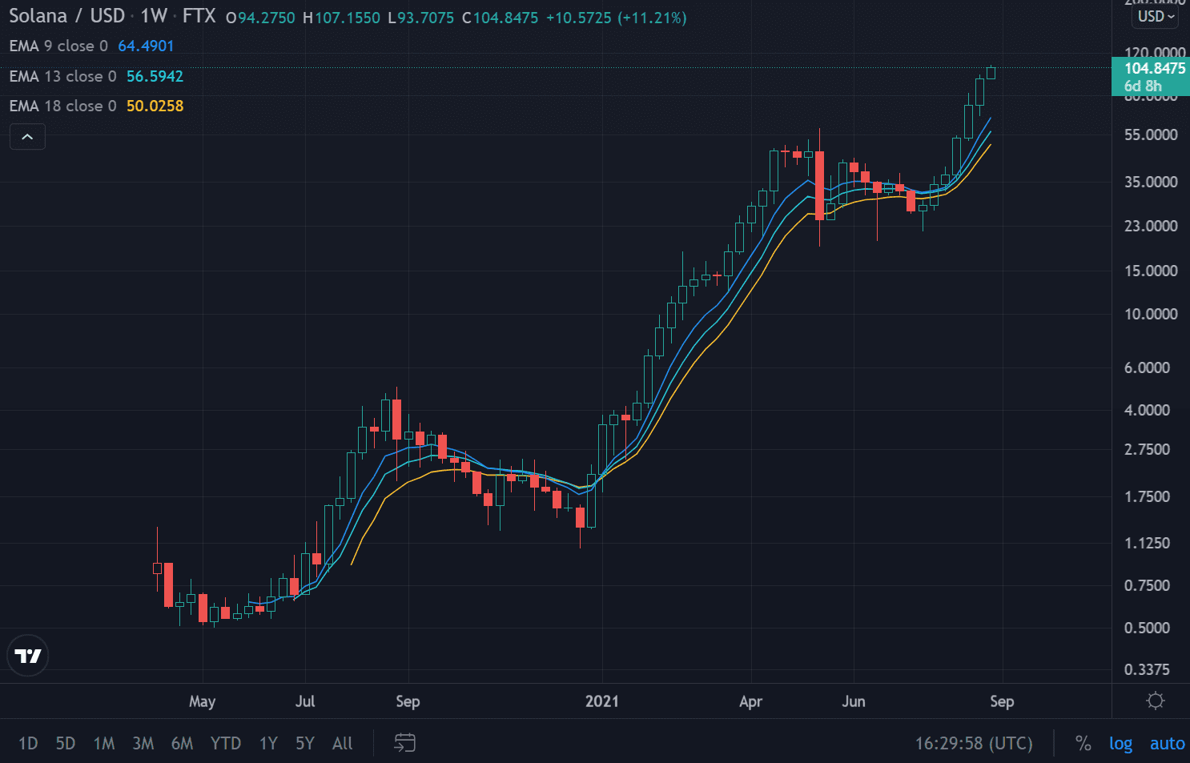
Task: Toggle log scale mode
Action: pyautogui.click(x=1120, y=744)
